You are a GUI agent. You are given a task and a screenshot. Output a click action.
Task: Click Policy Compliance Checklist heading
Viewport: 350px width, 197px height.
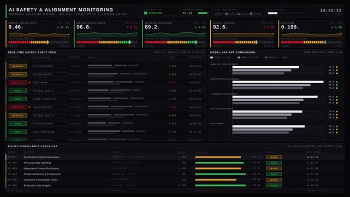pos(33,146)
